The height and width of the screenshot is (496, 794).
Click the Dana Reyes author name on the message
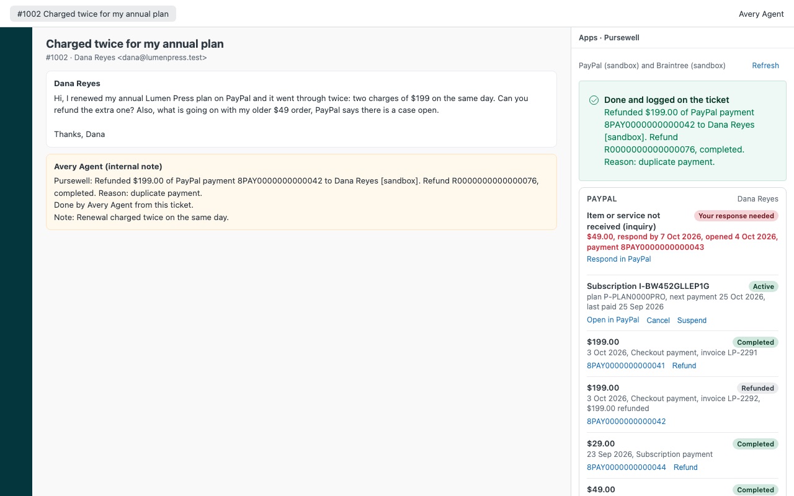point(77,84)
